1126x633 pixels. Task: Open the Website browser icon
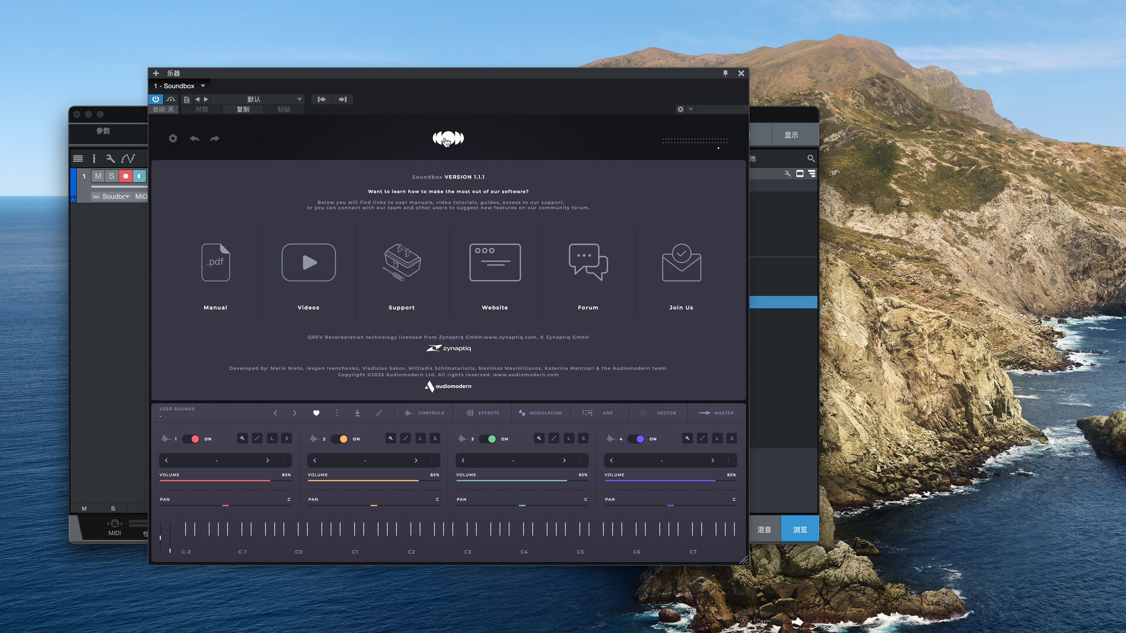coord(495,262)
